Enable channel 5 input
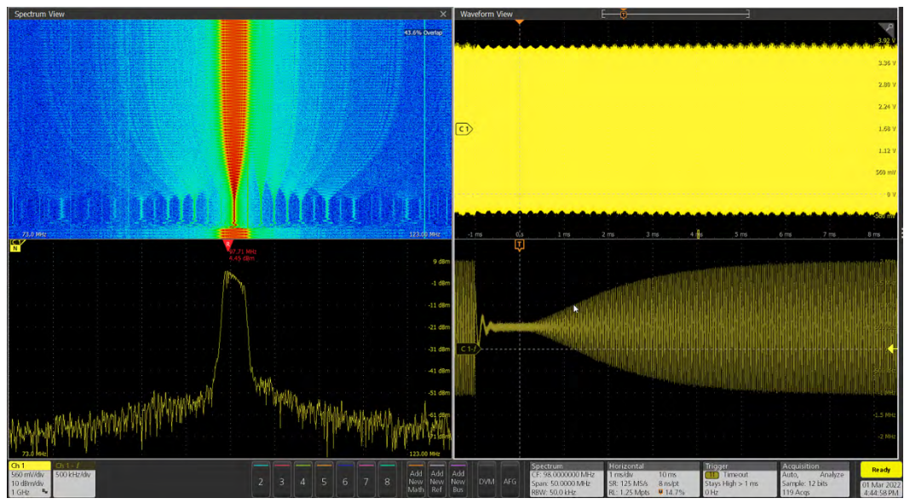 pyautogui.click(x=324, y=480)
